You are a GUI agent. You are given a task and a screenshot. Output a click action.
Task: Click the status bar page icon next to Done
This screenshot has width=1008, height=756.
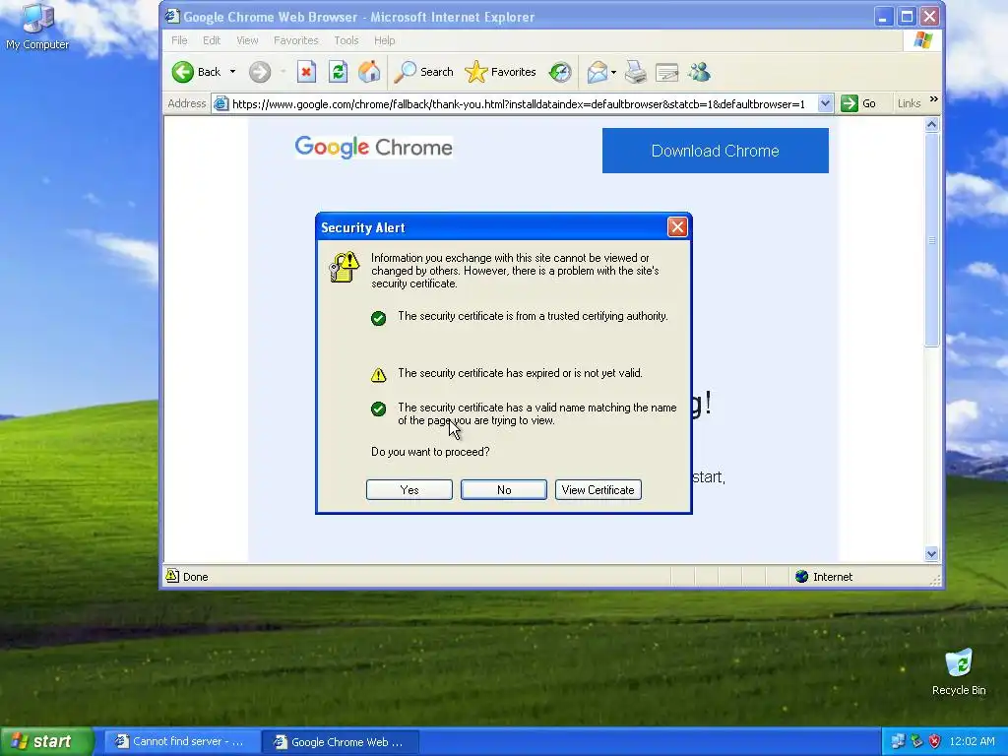click(x=172, y=575)
